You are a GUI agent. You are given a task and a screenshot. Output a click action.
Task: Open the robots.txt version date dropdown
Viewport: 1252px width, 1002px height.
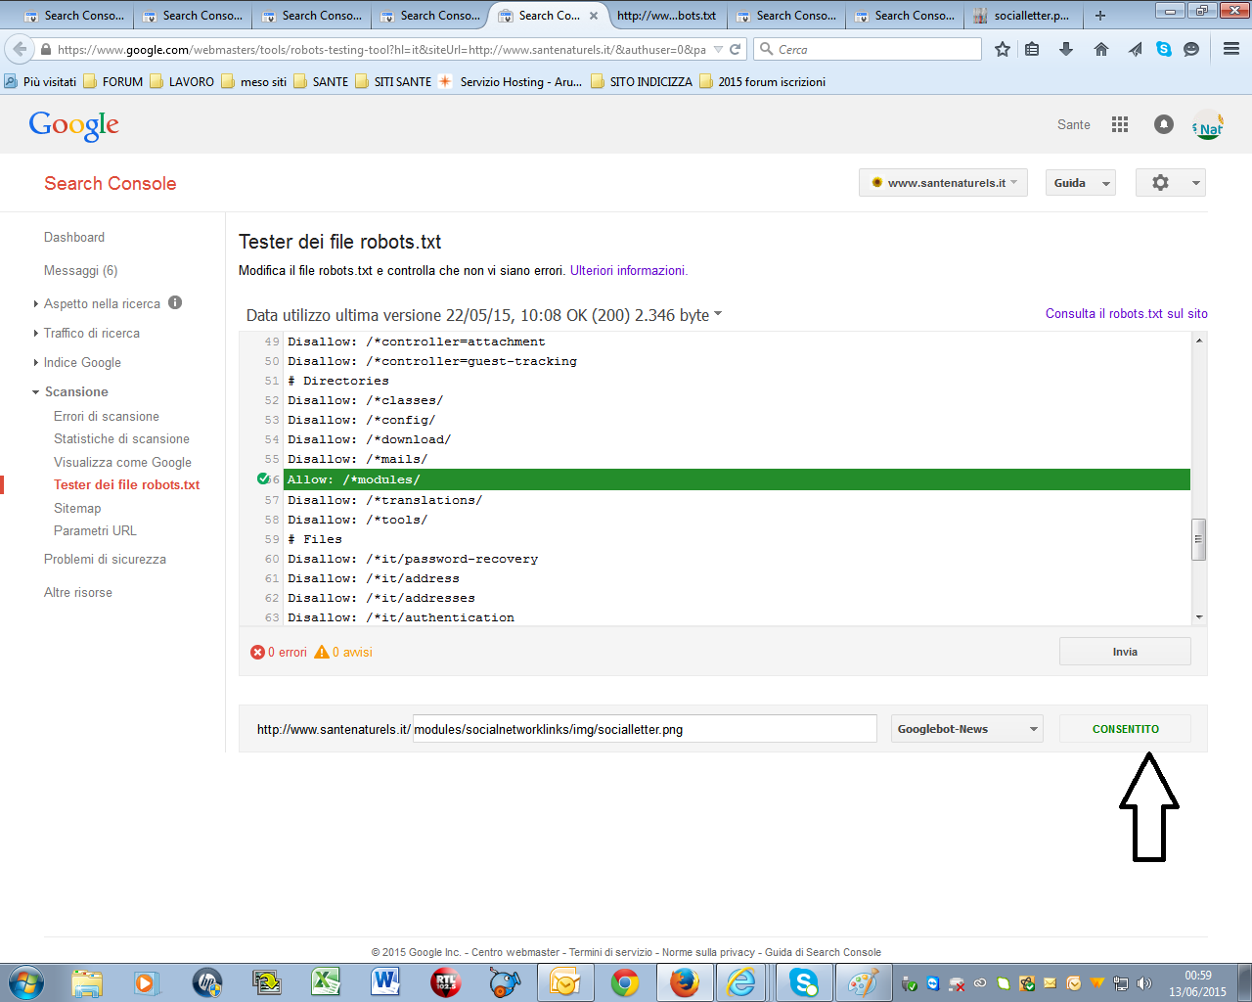tap(718, 314)
